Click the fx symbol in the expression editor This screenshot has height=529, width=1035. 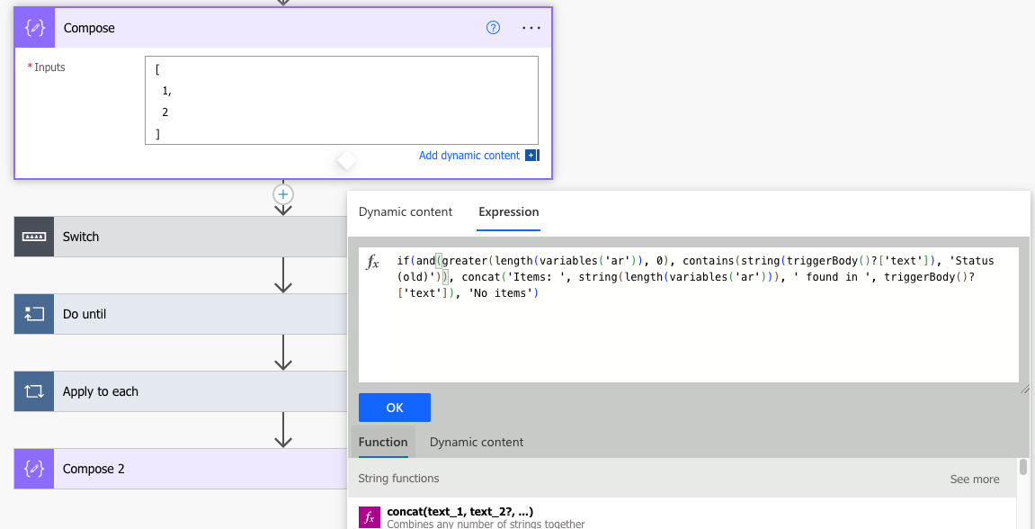tap(373, 263)
